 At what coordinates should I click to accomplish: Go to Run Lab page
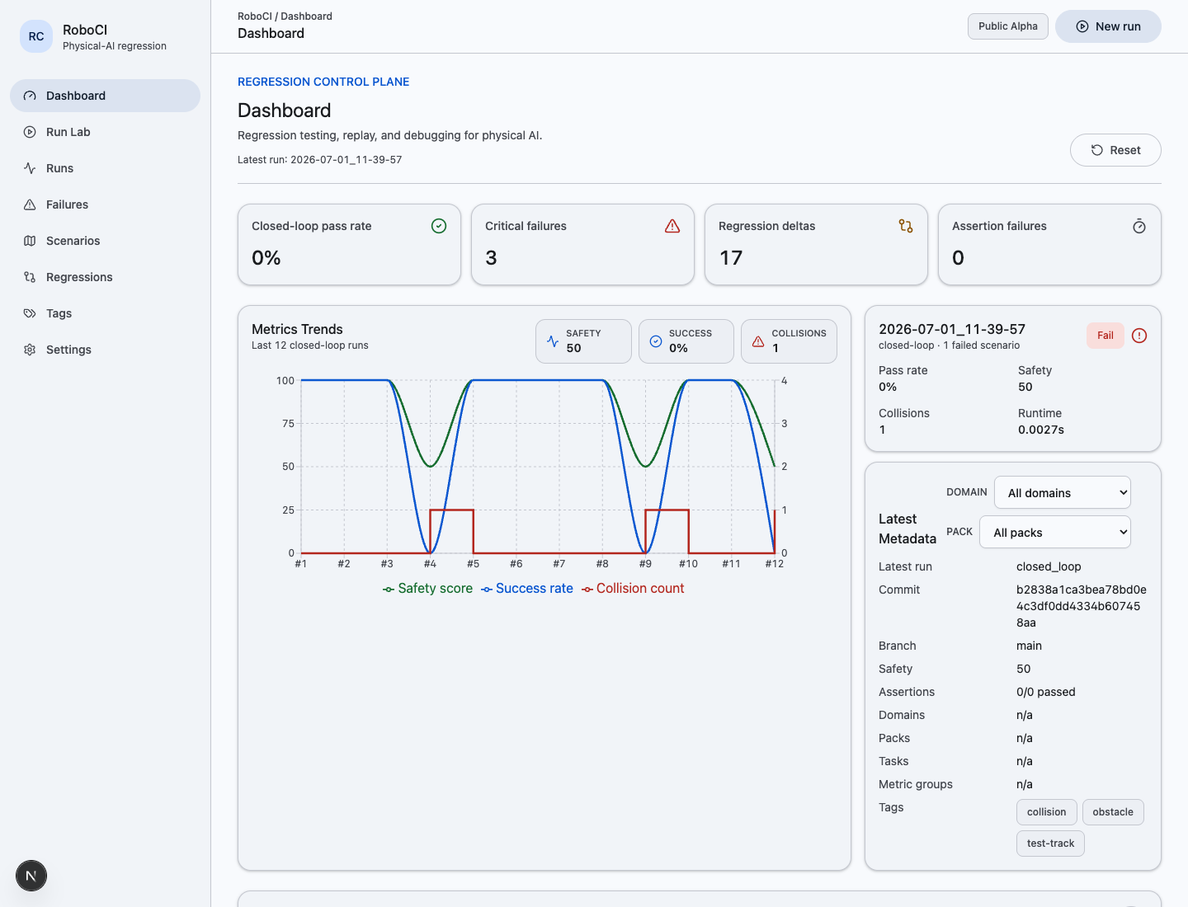coord(105,132)
